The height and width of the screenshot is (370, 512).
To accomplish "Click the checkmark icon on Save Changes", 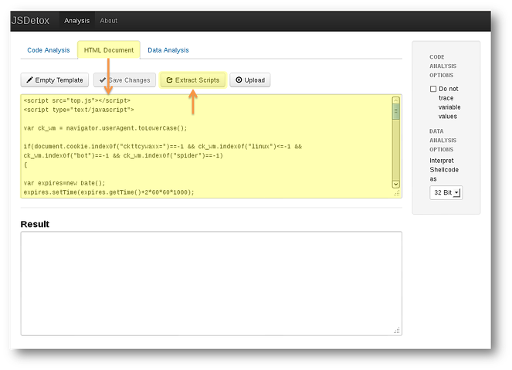I will [x=103, y=80].
